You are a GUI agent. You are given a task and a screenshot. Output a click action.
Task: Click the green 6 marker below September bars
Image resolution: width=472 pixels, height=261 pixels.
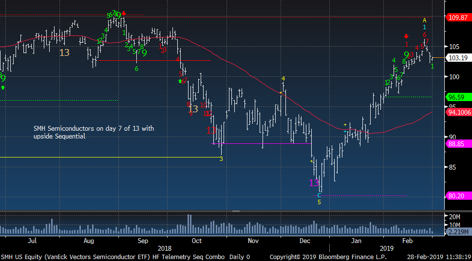136,69
